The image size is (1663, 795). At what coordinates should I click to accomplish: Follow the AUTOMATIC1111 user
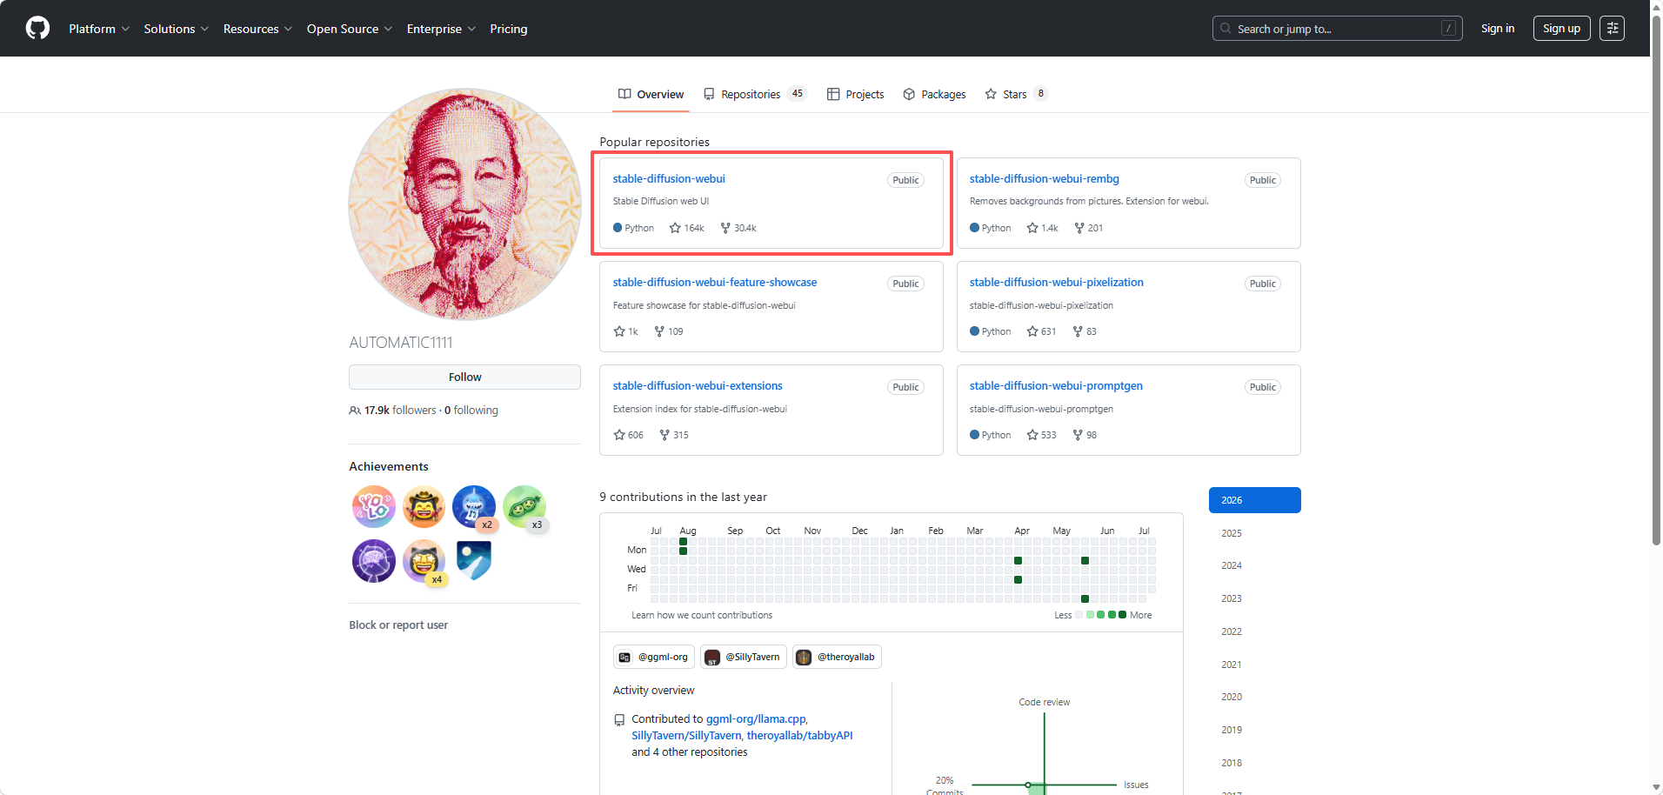(464, 377)
